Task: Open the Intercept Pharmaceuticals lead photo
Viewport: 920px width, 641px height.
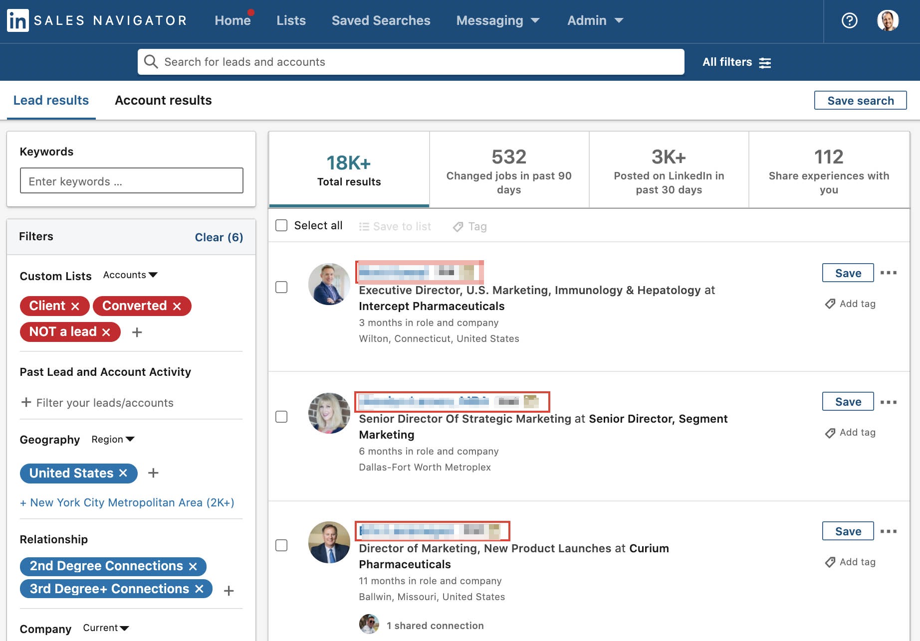Action: coord(329,284)
